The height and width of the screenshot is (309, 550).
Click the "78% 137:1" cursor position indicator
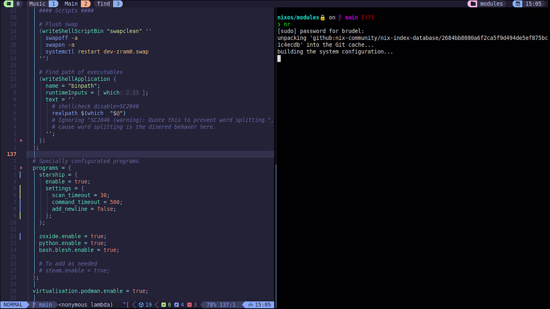pos(221,305)
